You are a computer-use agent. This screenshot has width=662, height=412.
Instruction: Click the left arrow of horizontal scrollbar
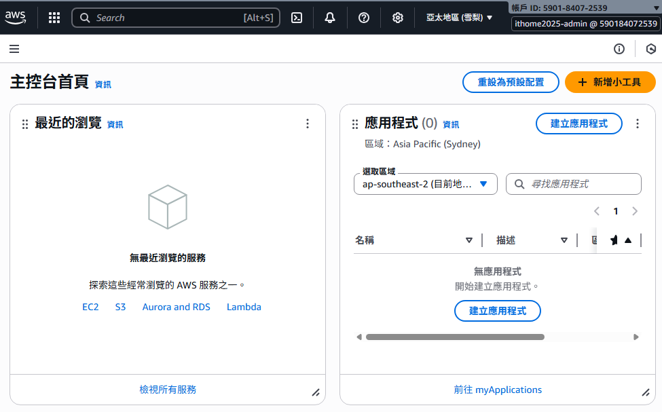(359, 337)
